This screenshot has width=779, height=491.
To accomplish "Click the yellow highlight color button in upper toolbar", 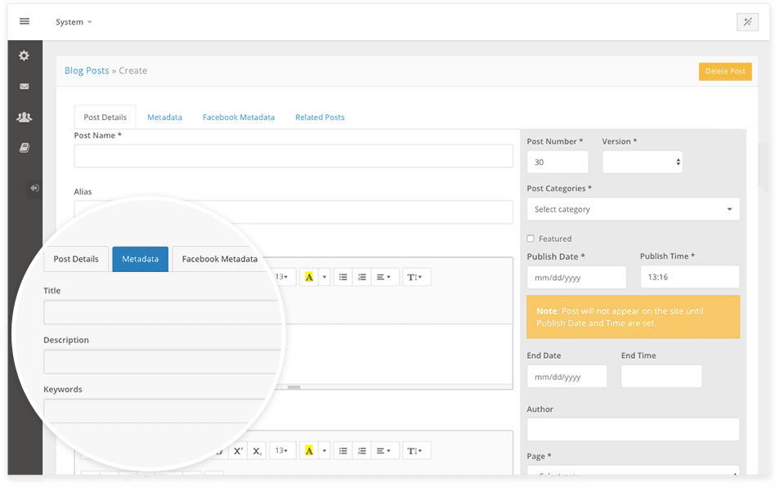I will (x=309, y=277).
